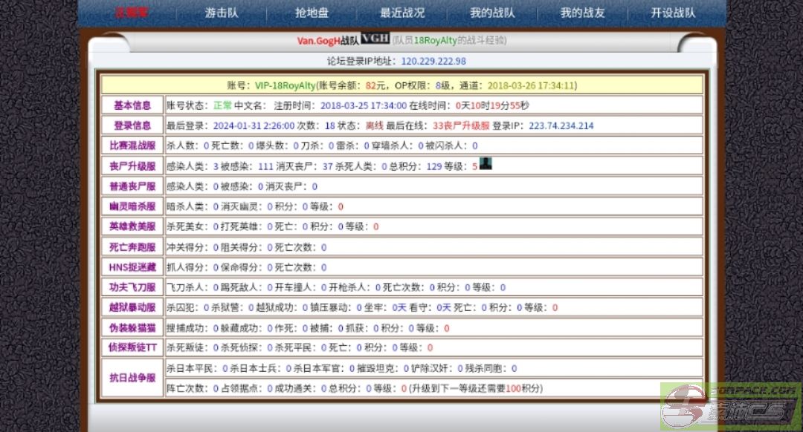Open the 越狱暴动服 server label

[132, 307]
